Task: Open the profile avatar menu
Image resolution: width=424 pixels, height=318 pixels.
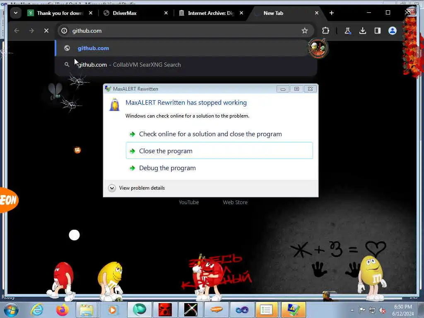Action: 393,31
